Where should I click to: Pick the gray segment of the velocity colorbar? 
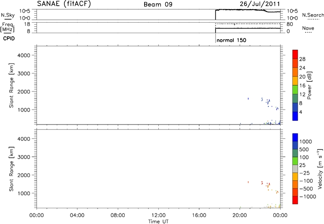coord(295,169)
